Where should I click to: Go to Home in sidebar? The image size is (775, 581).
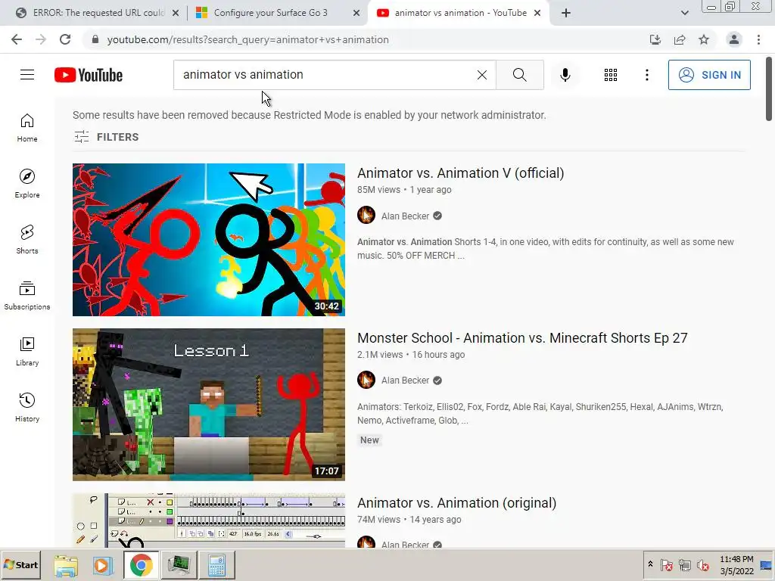pos(27,128)
